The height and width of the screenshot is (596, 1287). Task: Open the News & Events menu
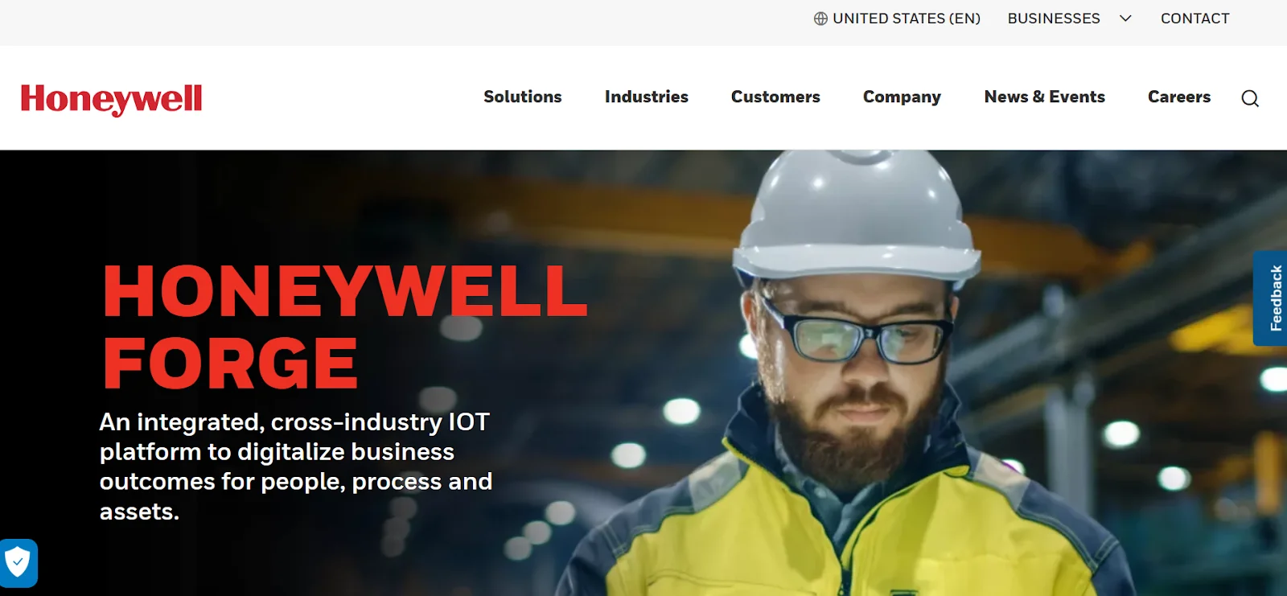point(1045,97)
